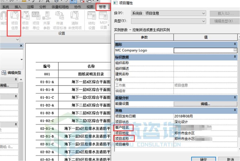Viewport: 240px width, 161px height.
Task: Collapse the 能量分析 parameter group
Action: [235, 97]
